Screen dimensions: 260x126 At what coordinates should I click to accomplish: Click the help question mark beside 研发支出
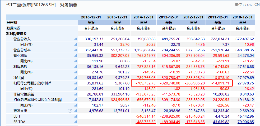pos(70,111)
